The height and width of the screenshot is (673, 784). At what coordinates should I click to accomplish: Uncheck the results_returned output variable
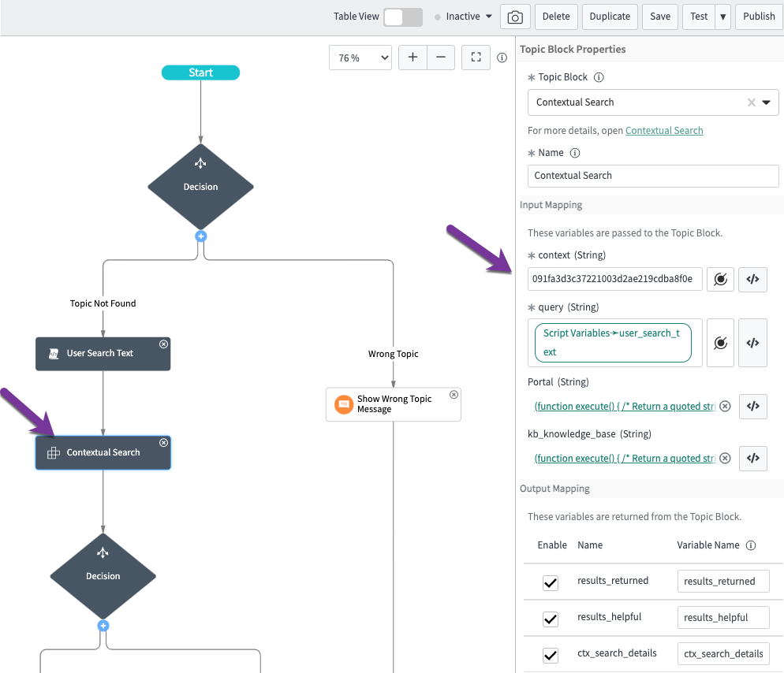550,582
